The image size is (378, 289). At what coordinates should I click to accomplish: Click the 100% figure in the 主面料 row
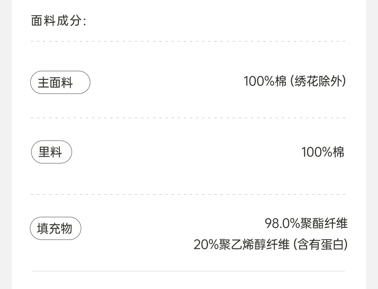pyautogui.click(x=259, y=81)
